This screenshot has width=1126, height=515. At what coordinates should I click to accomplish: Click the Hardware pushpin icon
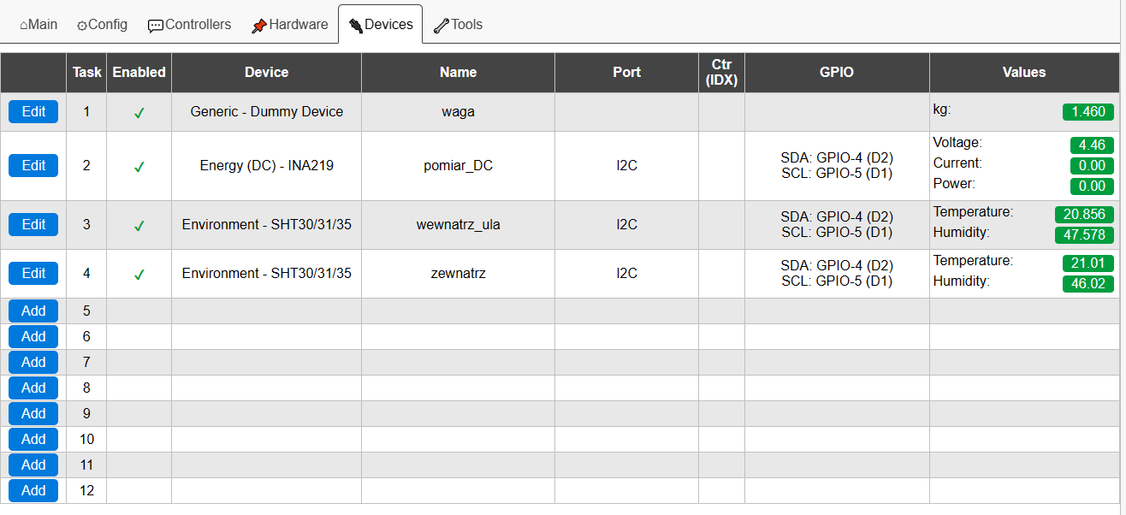coord(258,26)
